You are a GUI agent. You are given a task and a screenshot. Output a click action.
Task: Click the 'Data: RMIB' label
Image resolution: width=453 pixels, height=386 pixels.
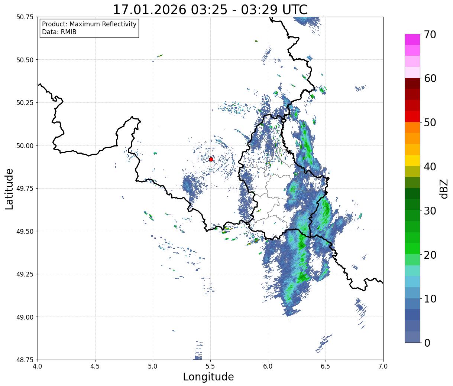59,32
